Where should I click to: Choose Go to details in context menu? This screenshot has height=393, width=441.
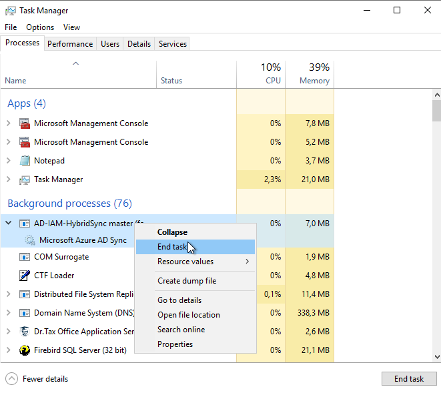coord(195,300)
